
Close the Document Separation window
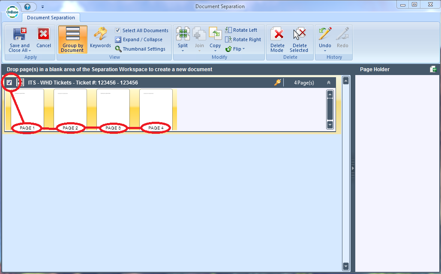pos(430,4)
